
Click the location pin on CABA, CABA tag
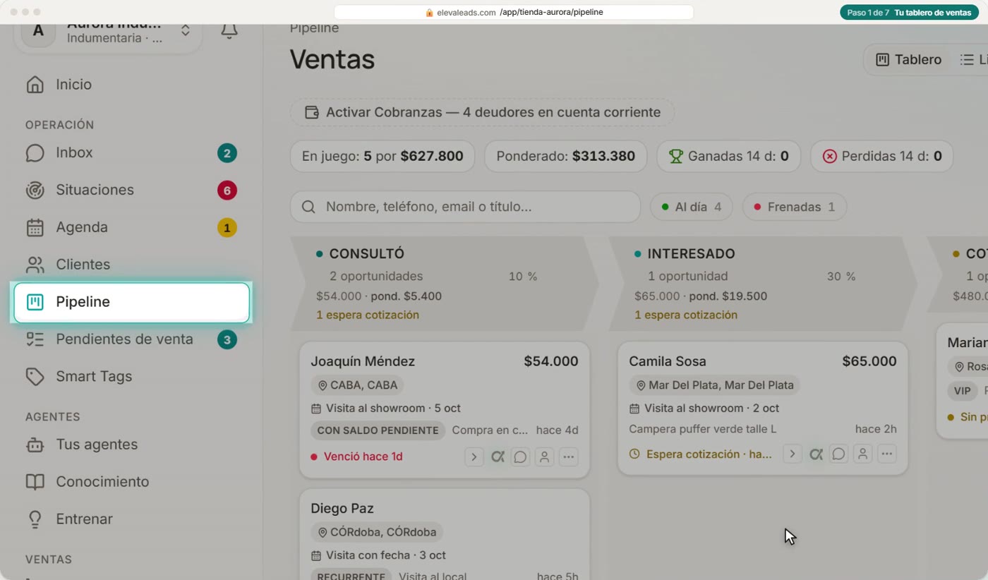323,386
